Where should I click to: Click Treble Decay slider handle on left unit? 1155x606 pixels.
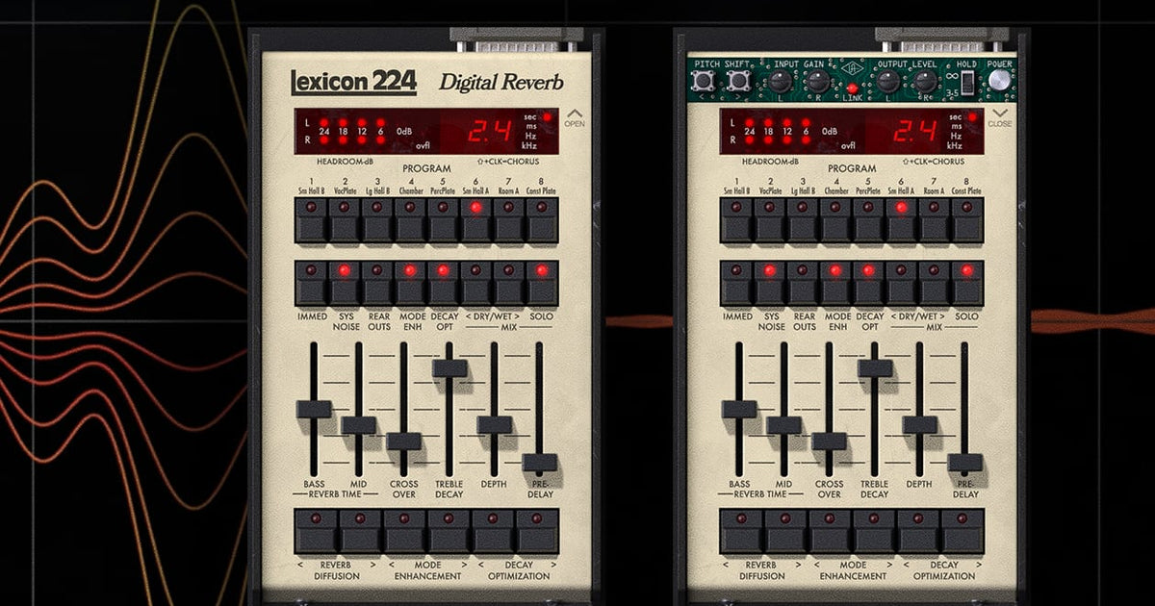click(449, 367)
